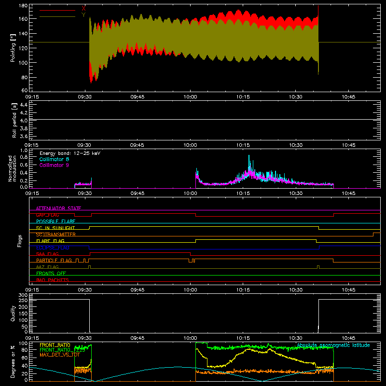Click the Collimator 8 legend entry
This screenshot has height=386, width=386.
coord(54,159)
